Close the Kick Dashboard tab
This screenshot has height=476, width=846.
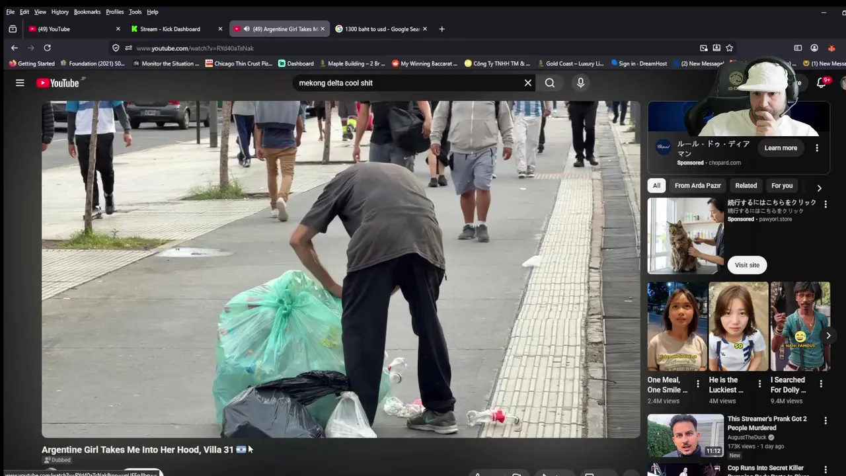(x=220, y=29)
